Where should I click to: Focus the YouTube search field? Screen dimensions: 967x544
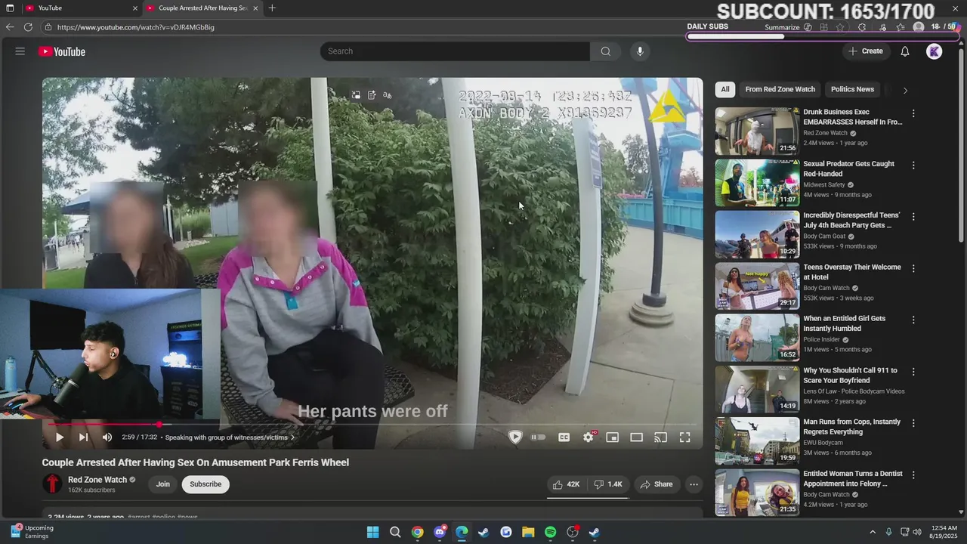(x=456, y=51)
